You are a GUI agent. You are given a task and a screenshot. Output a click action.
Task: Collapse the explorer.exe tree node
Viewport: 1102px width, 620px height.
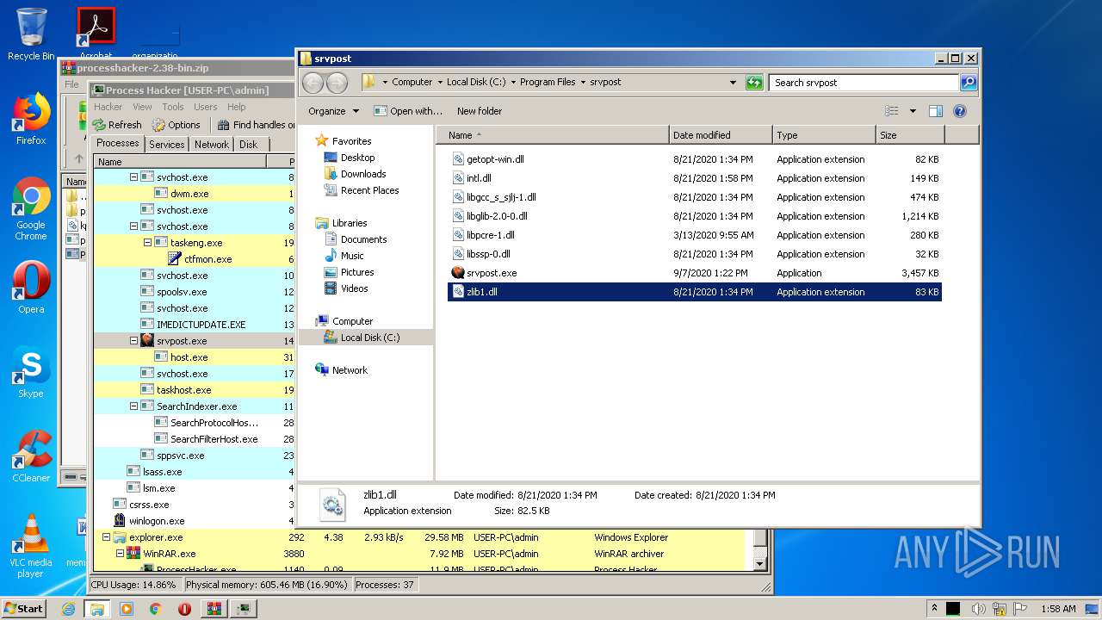(107, 537)
